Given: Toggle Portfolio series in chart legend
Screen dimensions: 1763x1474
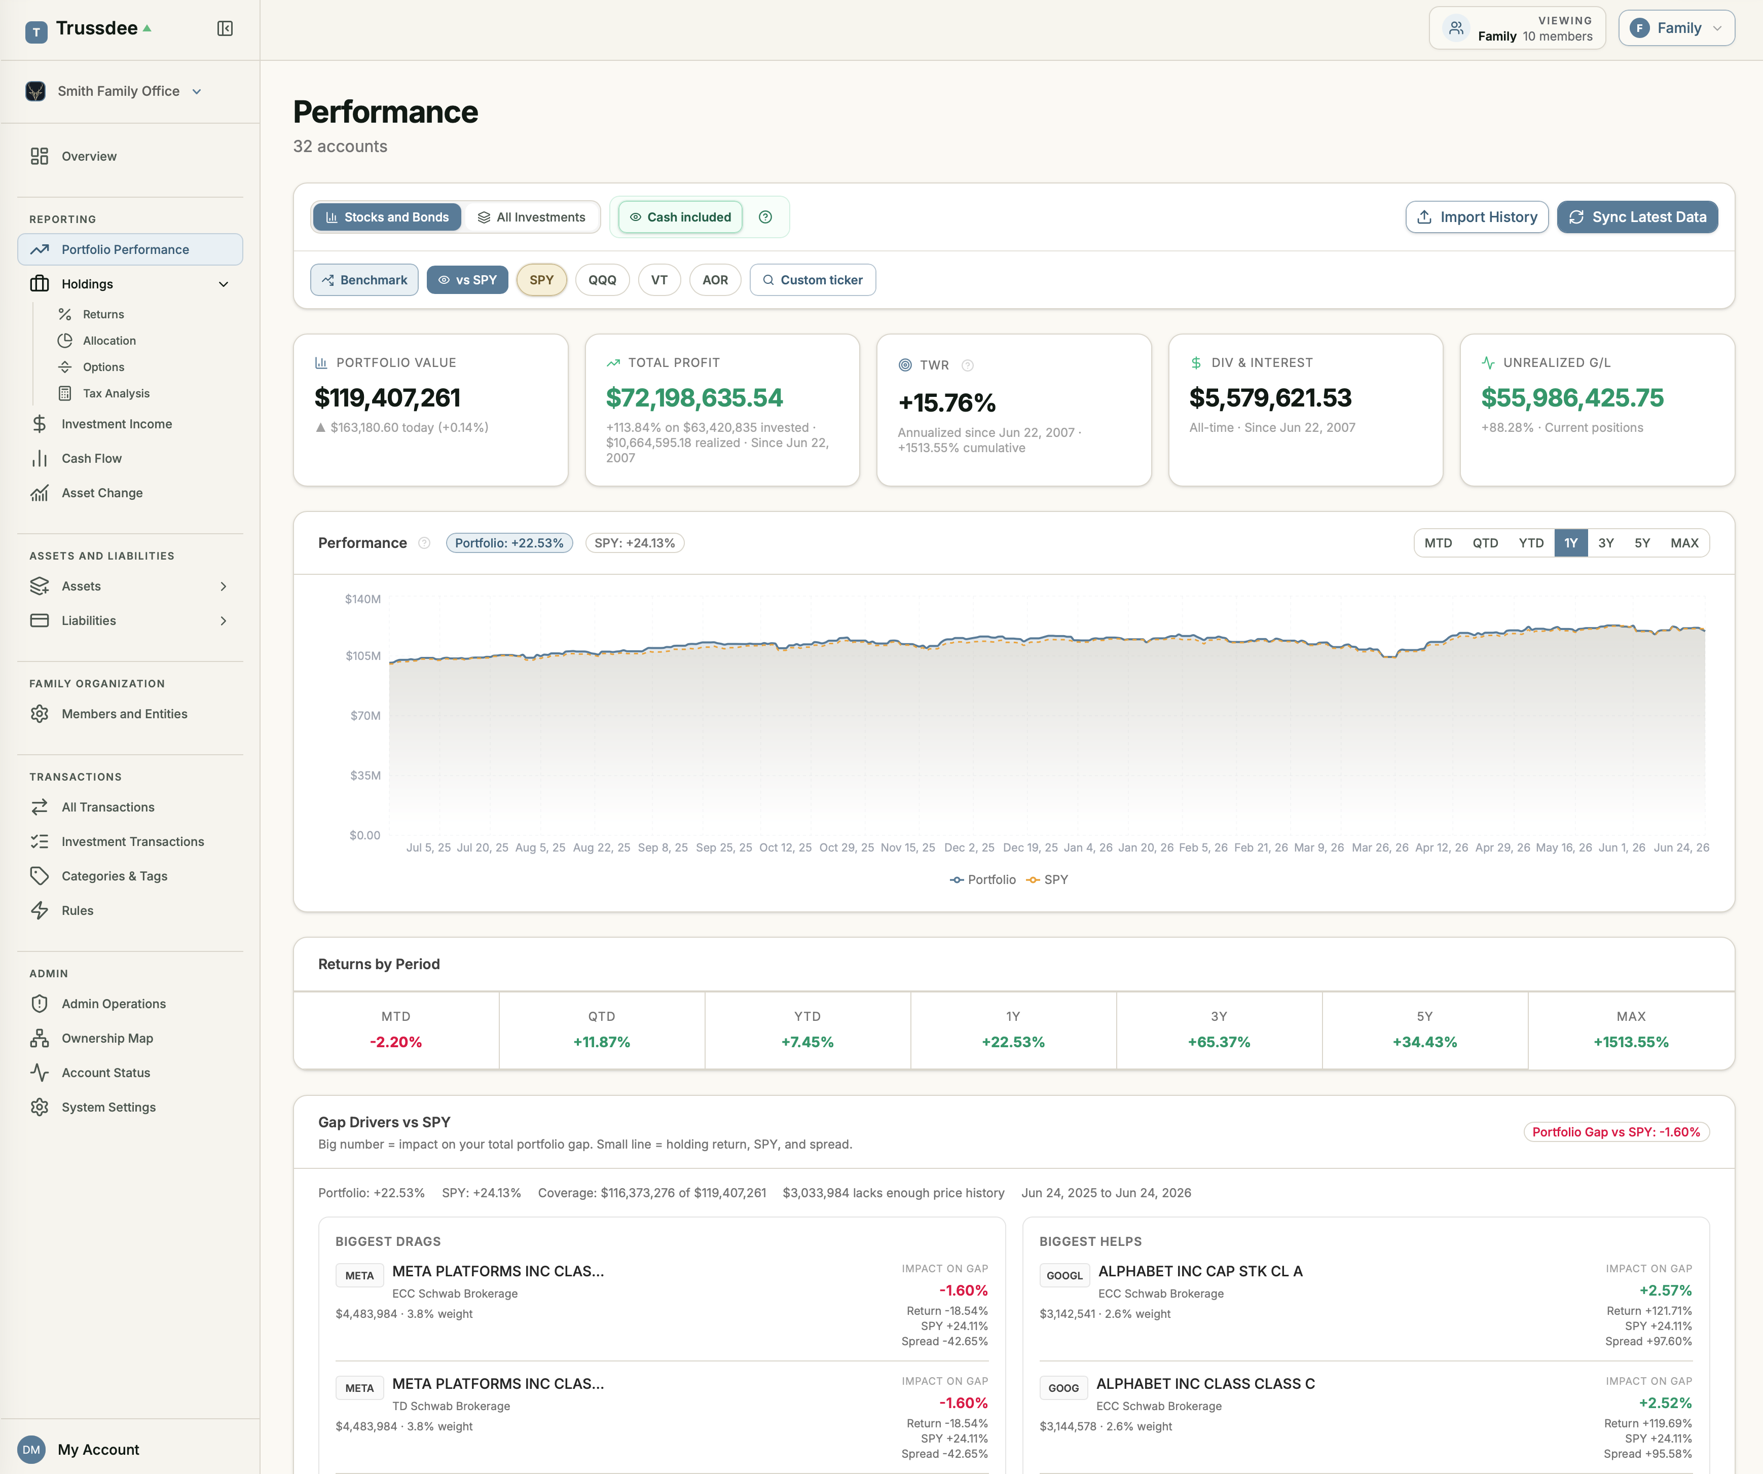Looking at the screenshot, I should pyautogui.click(x=982, y=879).
